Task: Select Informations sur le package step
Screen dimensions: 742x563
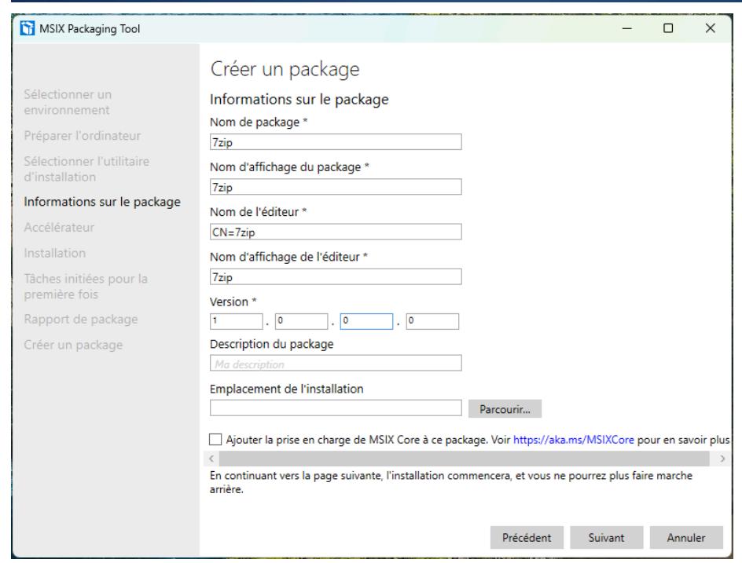Action: coord(102,202)
